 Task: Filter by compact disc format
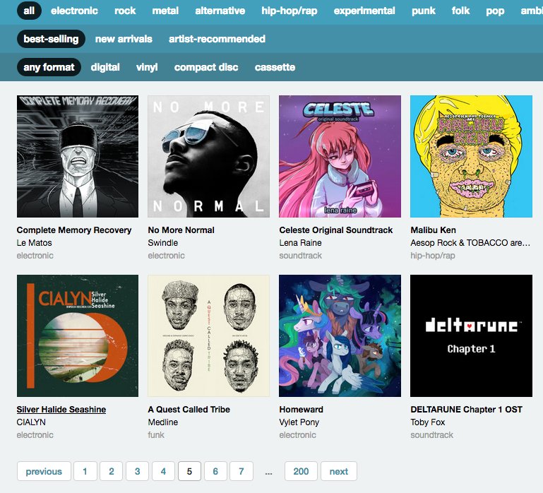[x=206, y=67]
